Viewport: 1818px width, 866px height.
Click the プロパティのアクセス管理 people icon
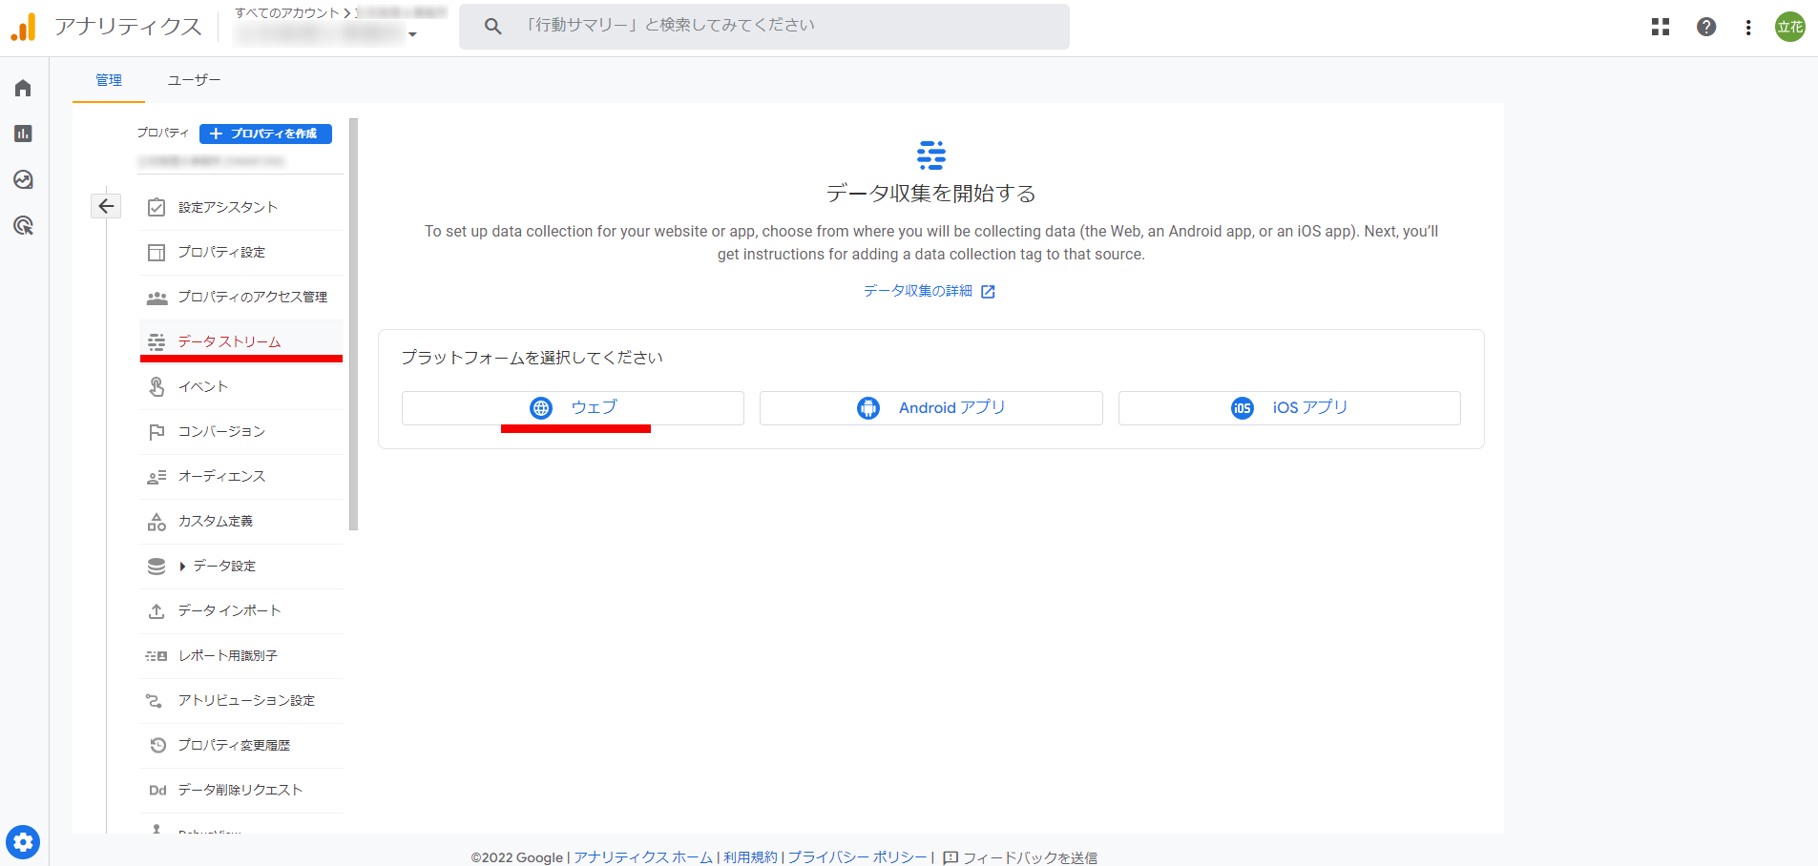[157, 298]
